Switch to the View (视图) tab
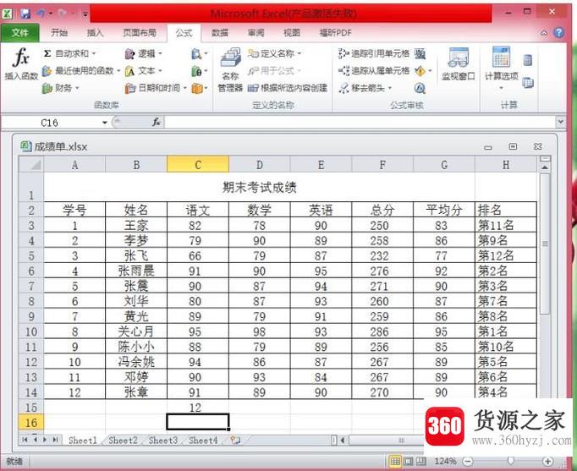The width and height of the screenshot is (577, 471). (x=291, y=33)
